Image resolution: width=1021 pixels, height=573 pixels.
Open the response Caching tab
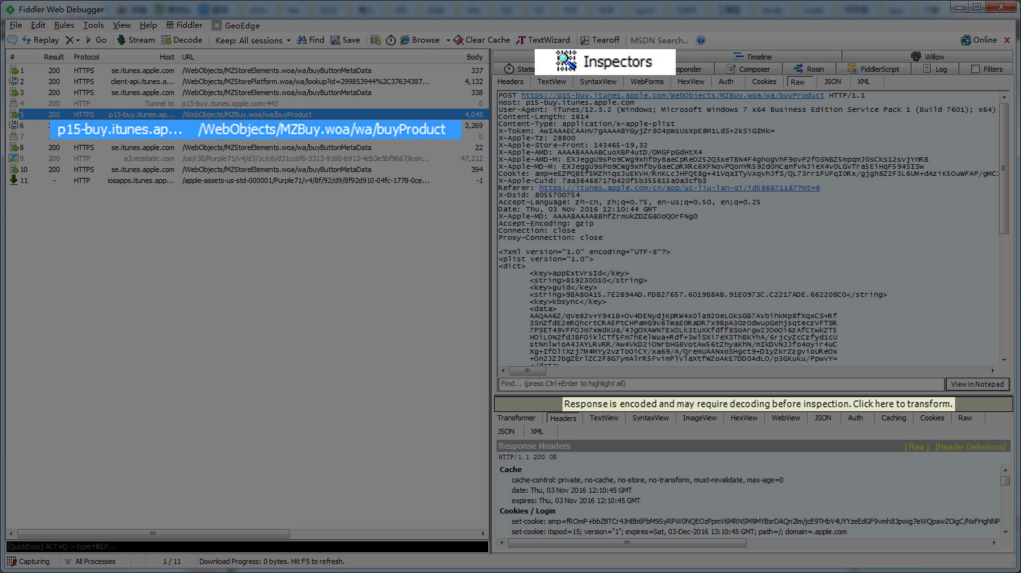coord(894,418)
